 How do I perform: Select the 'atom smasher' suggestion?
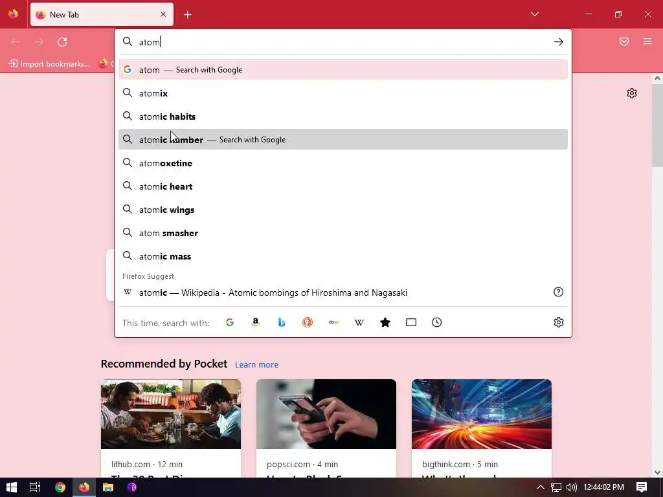click(x=343, y=233)
